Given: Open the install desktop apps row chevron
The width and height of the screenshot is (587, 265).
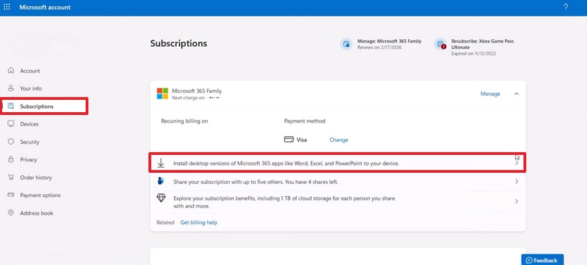Looking at the screenshot, I should pyautogui.click(x=517, y=163).
